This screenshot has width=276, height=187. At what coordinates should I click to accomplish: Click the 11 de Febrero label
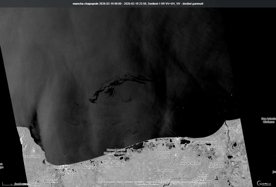coord(165,170)
